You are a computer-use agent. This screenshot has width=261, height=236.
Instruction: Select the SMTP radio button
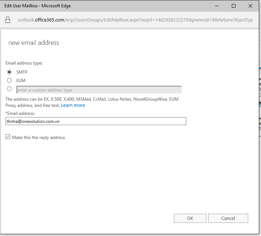[9, 72]
